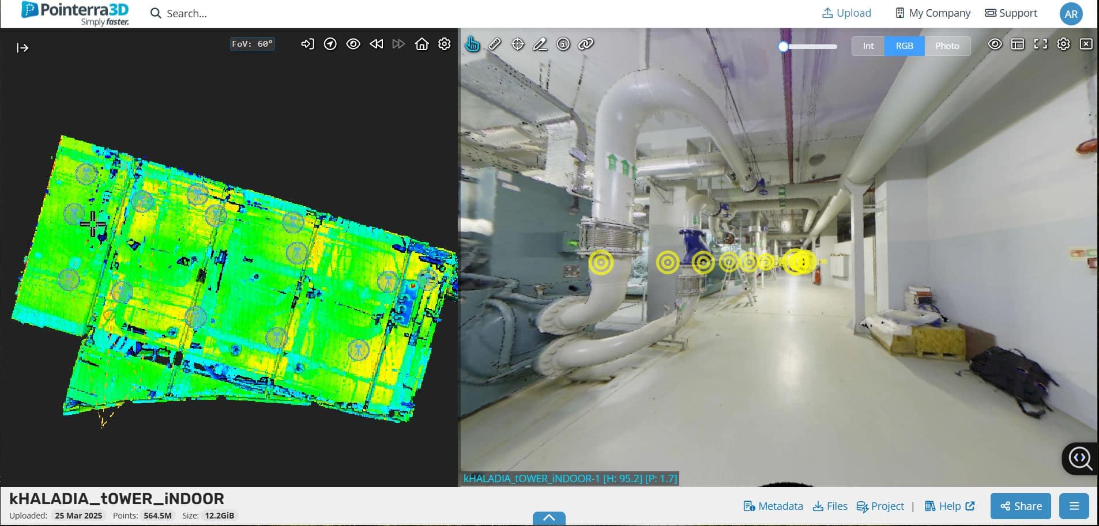Viewport: 1099px width, 526px height.
Task: Go to previous scan with rewind icon
Action: [377, 44]
